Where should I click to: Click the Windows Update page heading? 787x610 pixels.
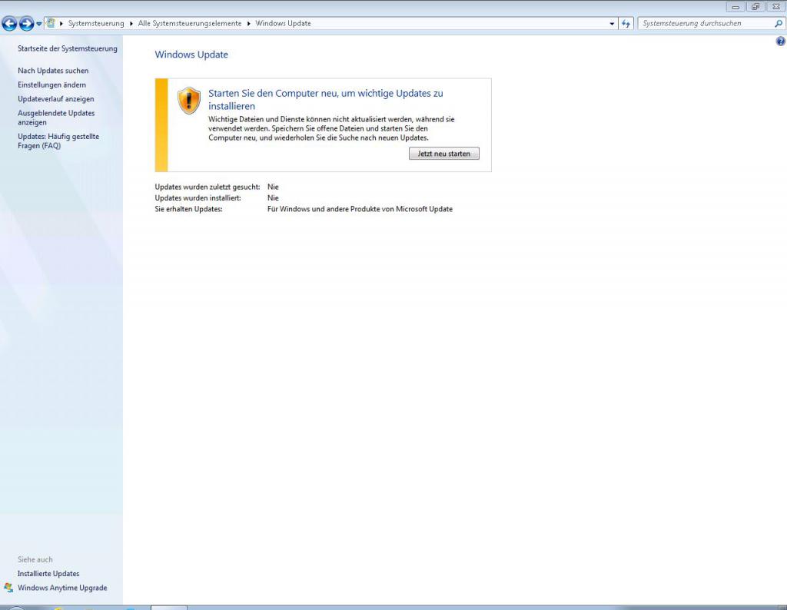tap(191, 55)
